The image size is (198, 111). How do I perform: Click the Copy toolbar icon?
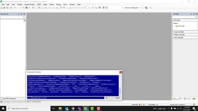point(24,8)
